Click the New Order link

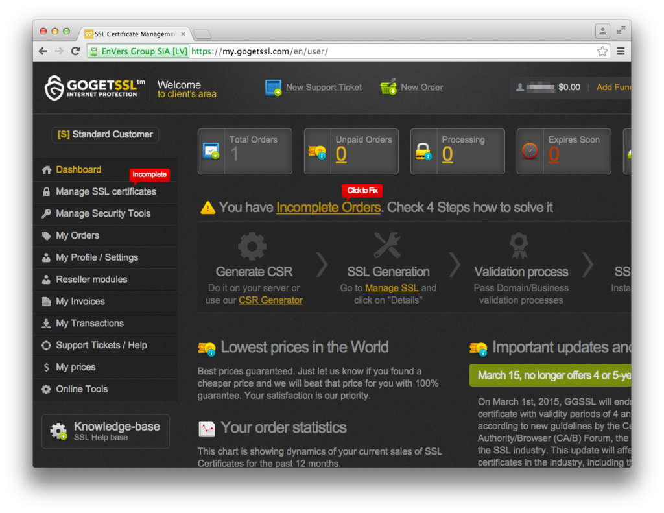421,88
